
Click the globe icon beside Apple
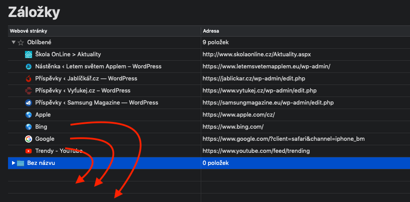pyautogui.click(x=28, y=115)
